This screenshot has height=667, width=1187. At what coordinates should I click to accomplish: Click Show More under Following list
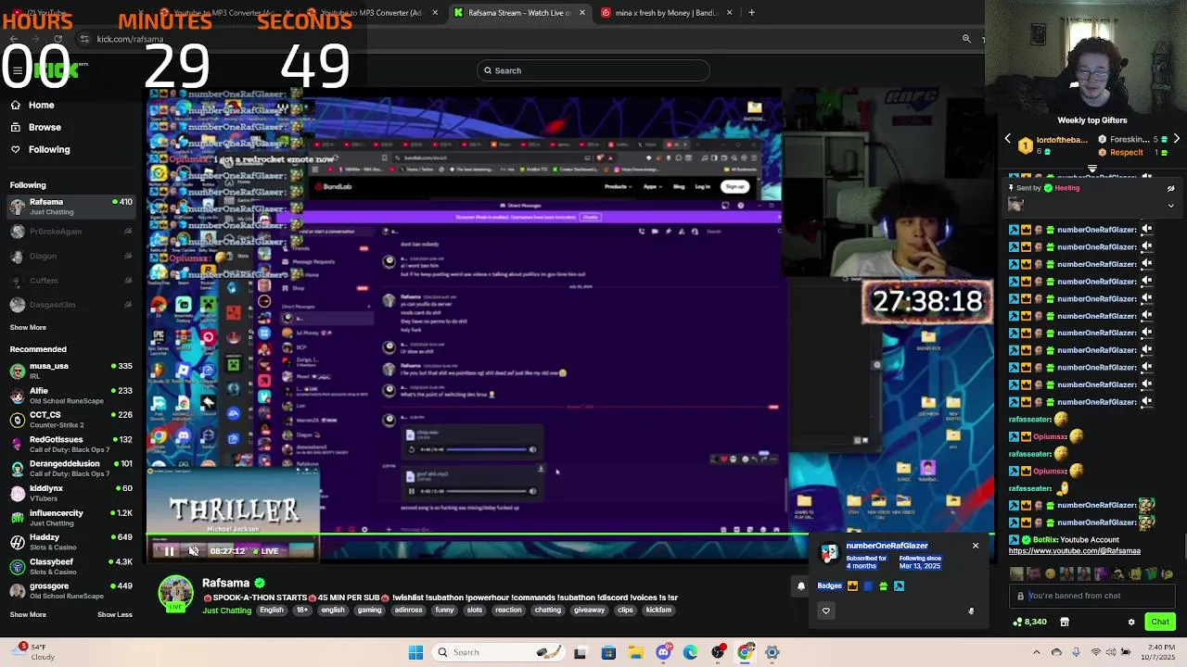click(x=28, y=327)
